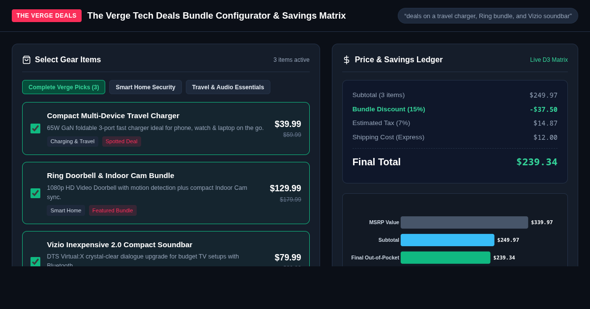Image resolution: width=590 pixels, height=309 pixels.
Task: Click the Live D3 Matrix label
Action: click(x=549, y=60)
